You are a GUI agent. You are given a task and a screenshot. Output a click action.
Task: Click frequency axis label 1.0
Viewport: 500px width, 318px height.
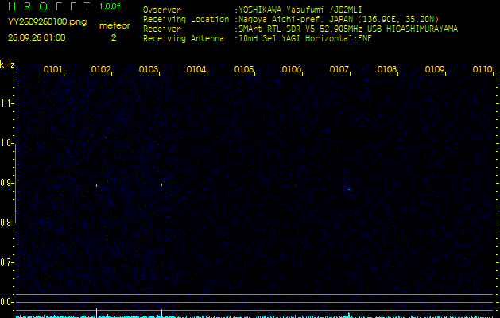(6, 143)
